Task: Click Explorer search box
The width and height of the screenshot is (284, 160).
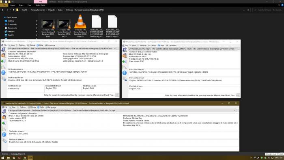Action: [x=268, y=10]
